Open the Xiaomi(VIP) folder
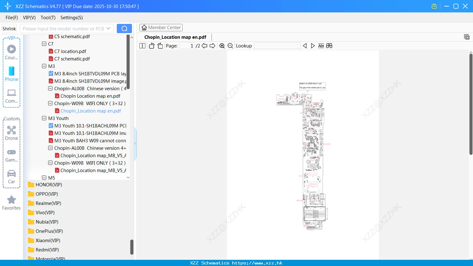 tap(48, 240)
